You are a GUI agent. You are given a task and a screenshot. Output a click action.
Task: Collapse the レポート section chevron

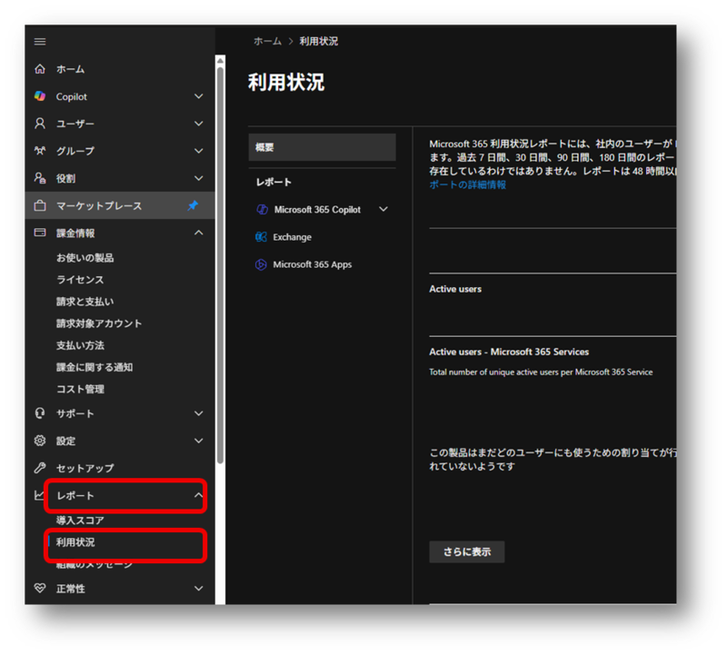(x=198, y=495)
